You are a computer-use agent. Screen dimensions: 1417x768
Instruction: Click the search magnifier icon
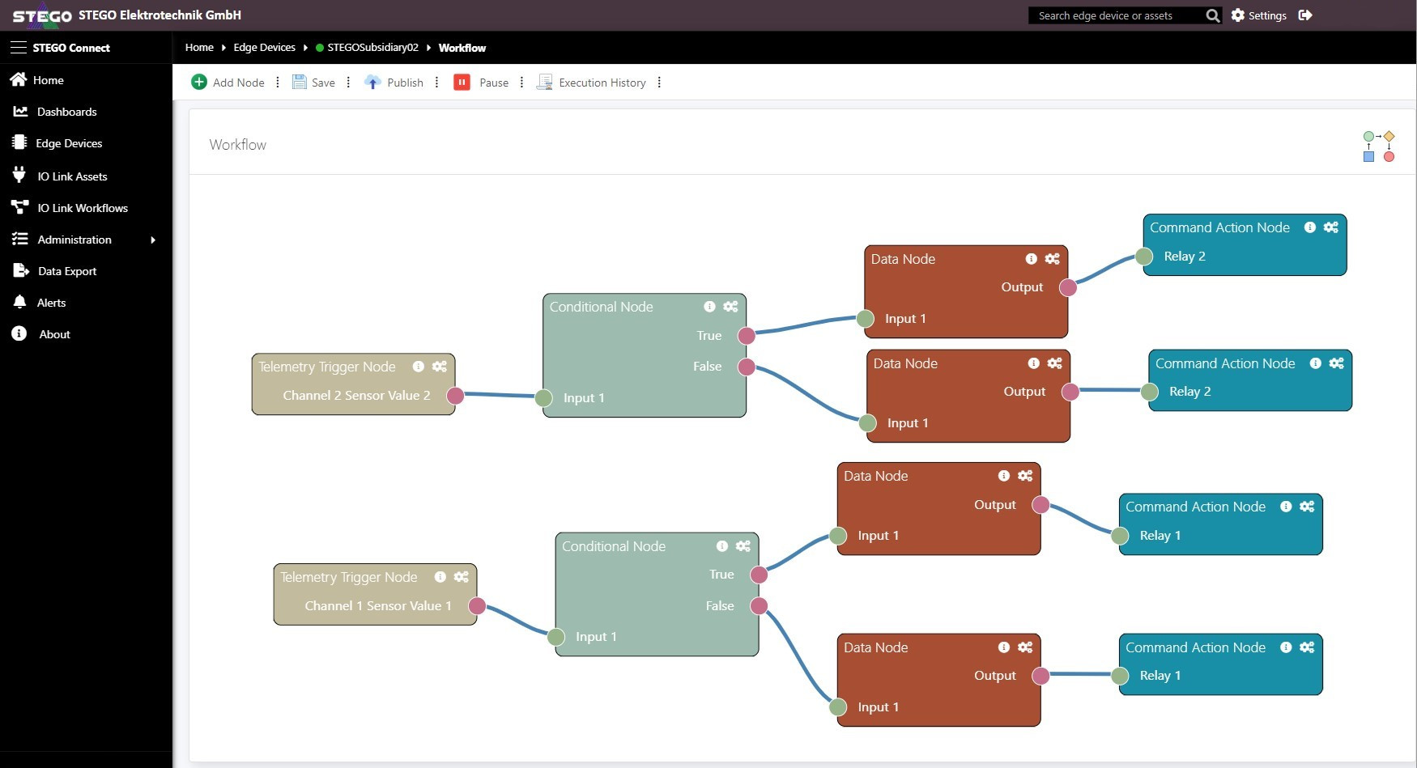click(1212, 15)
